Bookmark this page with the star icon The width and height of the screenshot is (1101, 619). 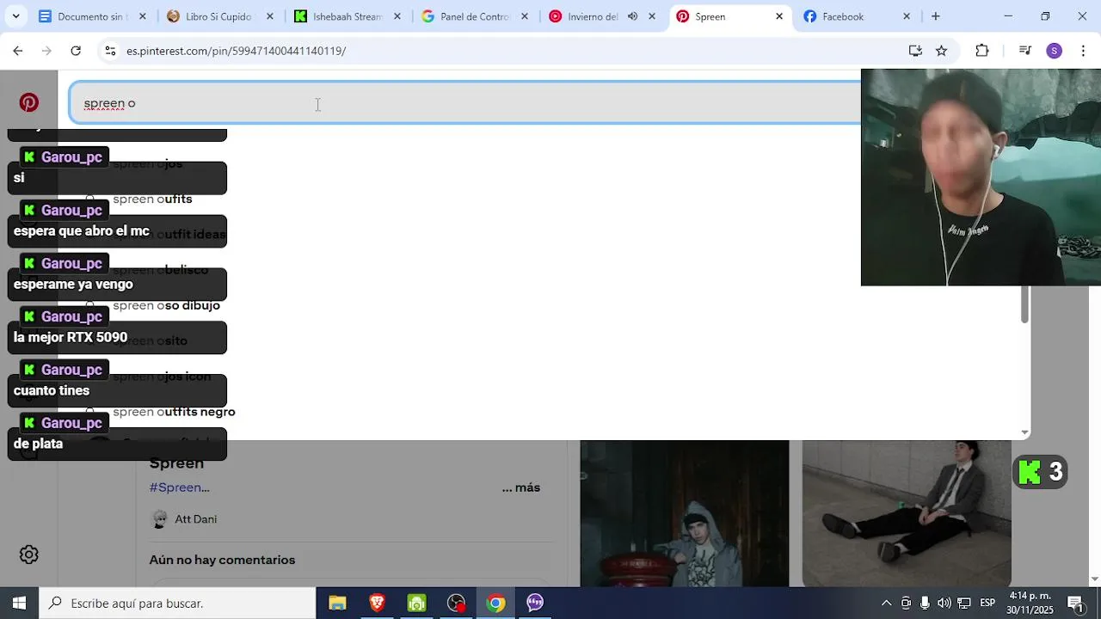pos(942,51)
